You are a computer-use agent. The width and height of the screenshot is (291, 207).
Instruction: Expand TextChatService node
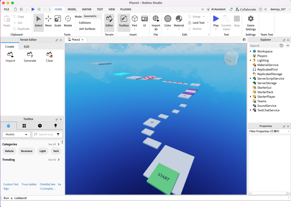(250, 110)
